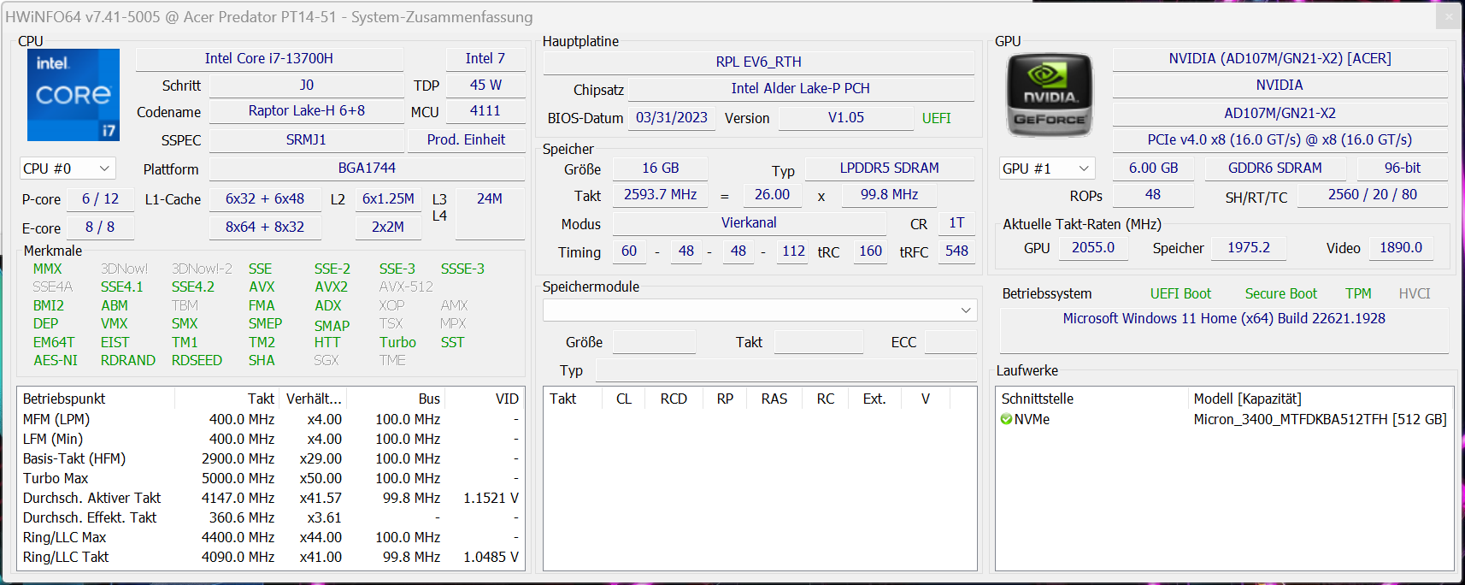Click the RPL EV6_RTH mainboard name
The height and width of the screenshot is (585, 1465).
(x=759, y=62)
